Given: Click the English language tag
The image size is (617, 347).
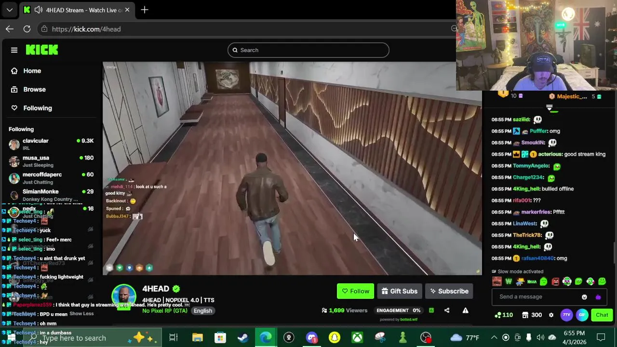Looking at the screenshot, I should pyautogui.click(x=203, y=311).
